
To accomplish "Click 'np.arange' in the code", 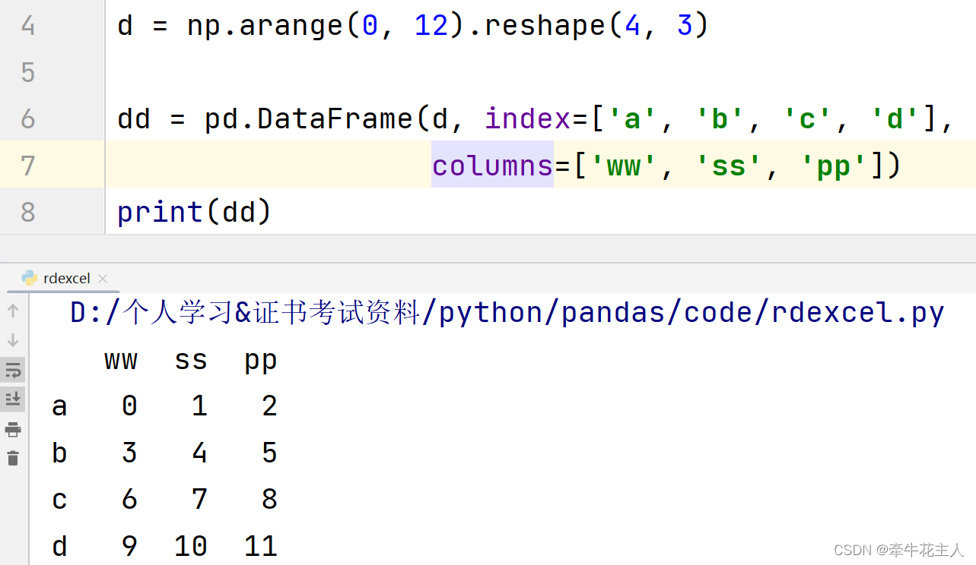I will pos(265,26).
